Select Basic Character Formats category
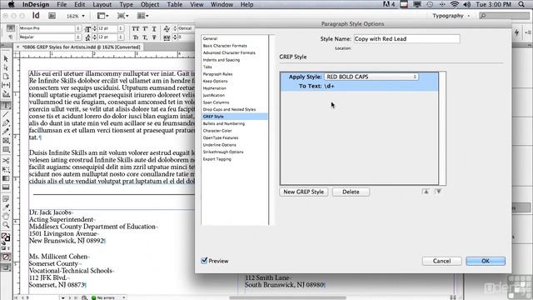The height and width of the screenshot is (300, 533). pos(225,46)
